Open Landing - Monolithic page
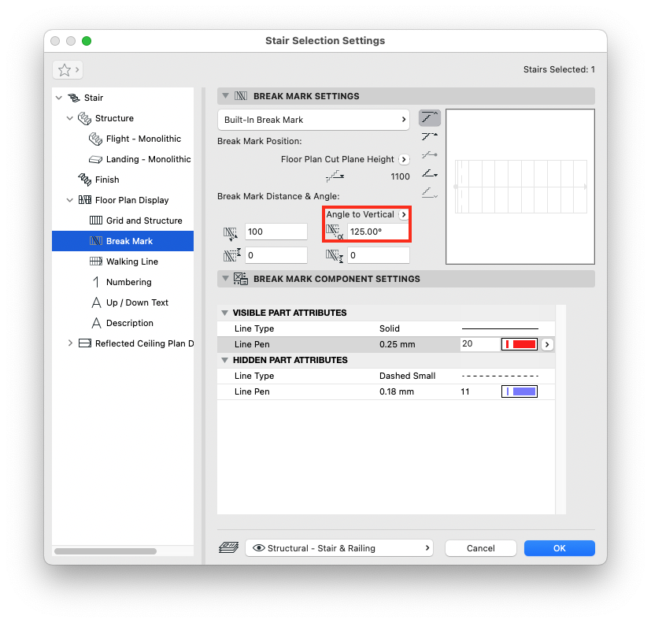This screenshot has height=623, width=651. click(148, 159)
